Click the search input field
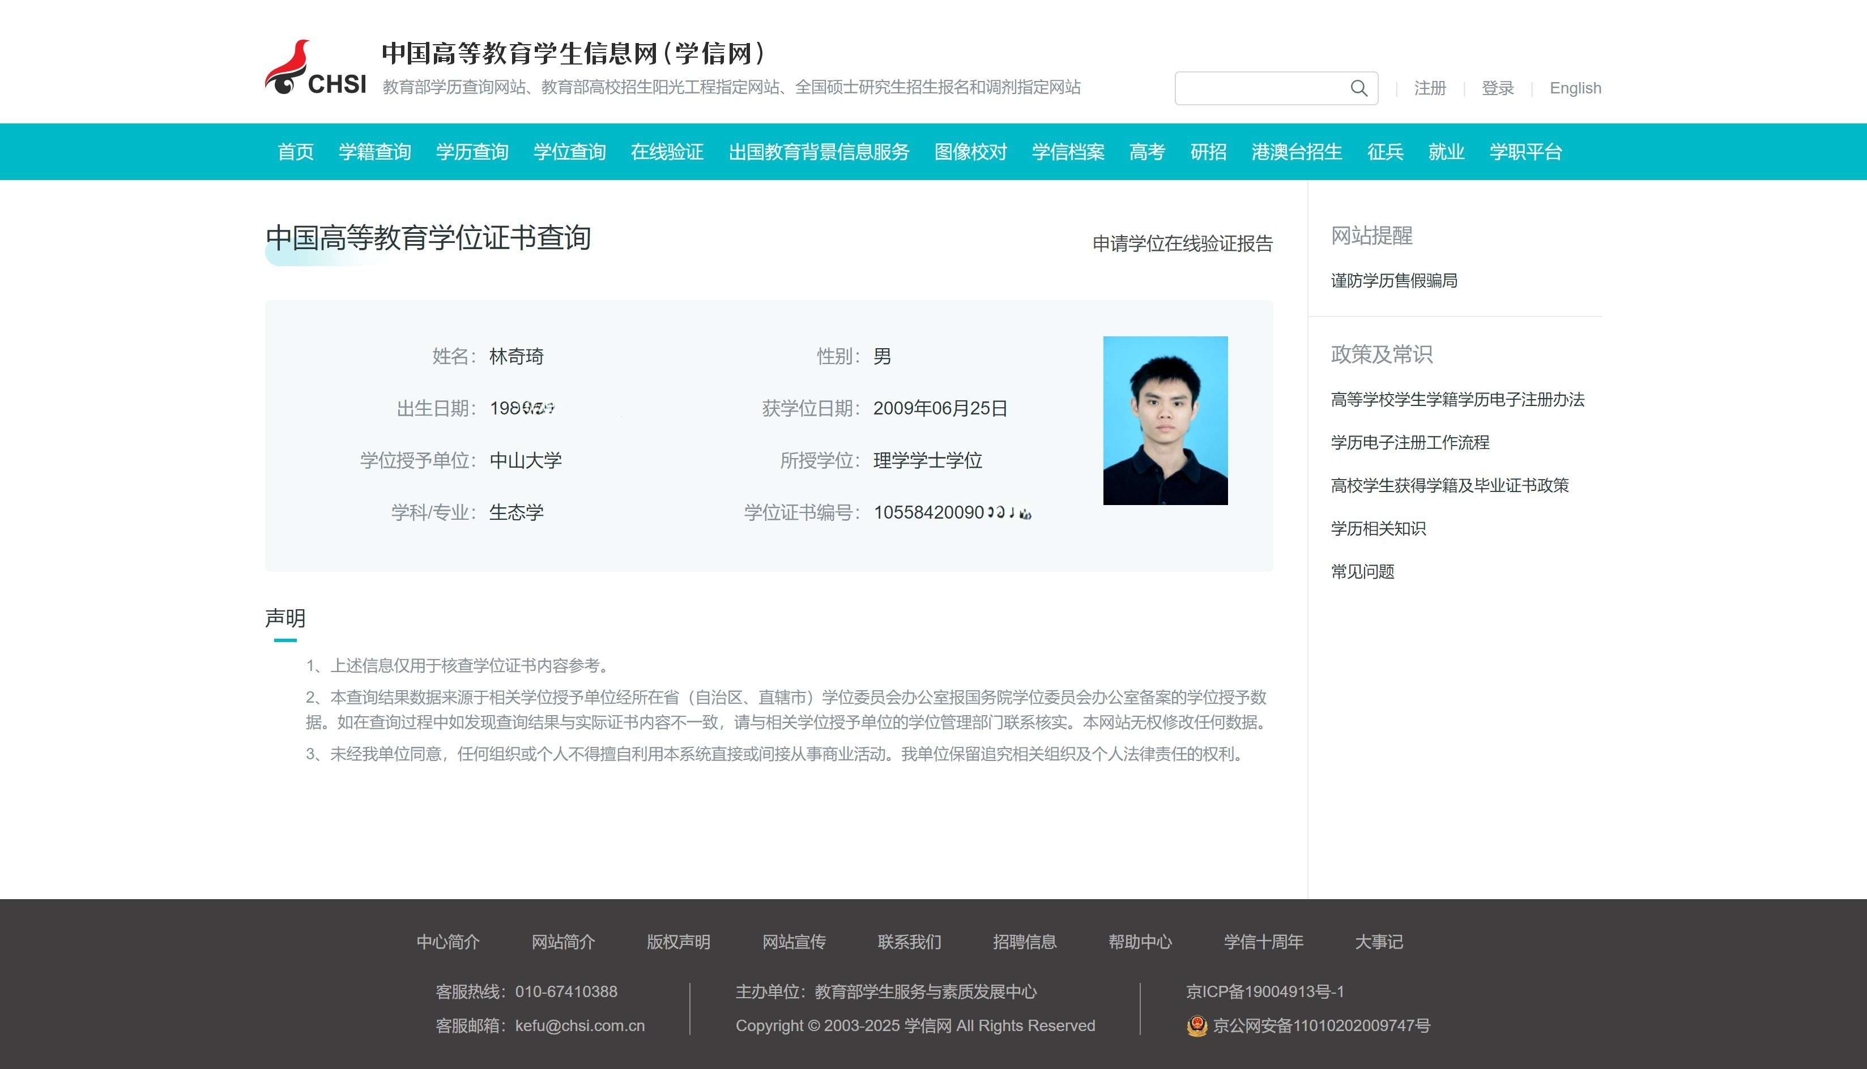Viewport: 1867px width, 1069px height. 1260,88
